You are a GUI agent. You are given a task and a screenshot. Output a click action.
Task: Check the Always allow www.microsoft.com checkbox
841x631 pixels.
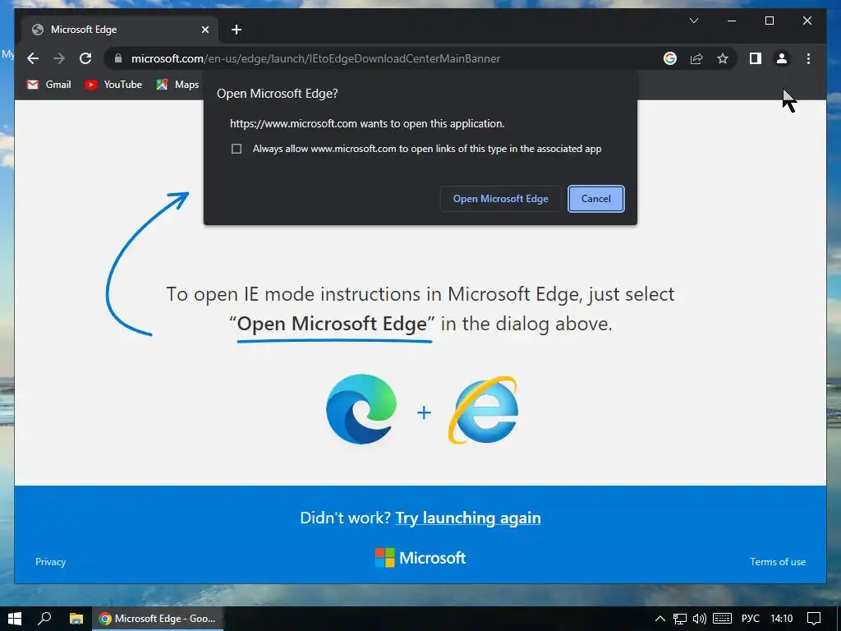[236, 149]
